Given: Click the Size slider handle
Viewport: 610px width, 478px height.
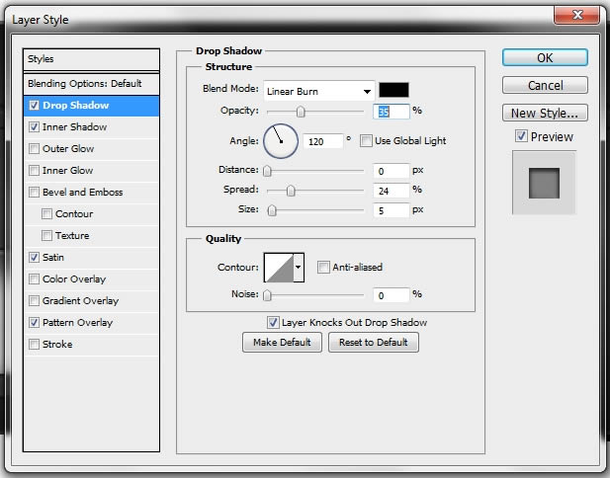Looking at the screenshot, I should [x=272, y=210].
